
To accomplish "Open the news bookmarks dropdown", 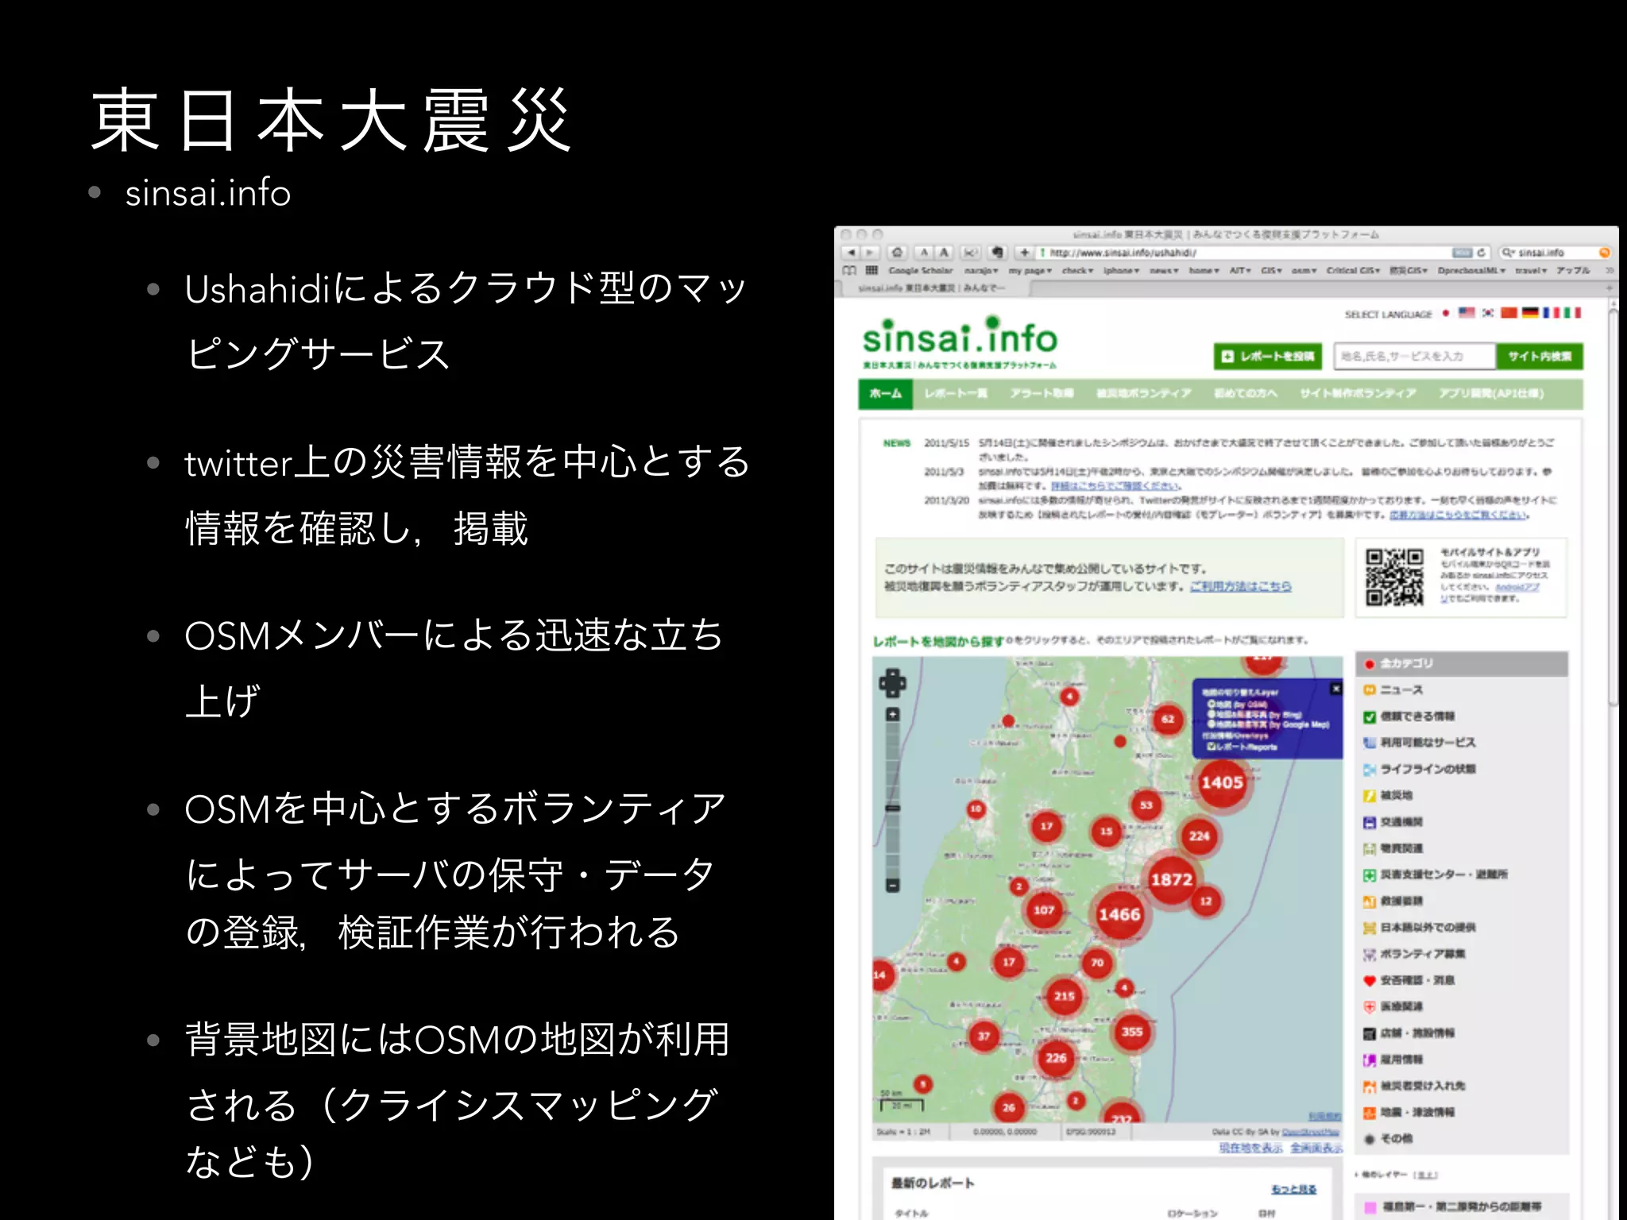I will coord(1164,271).
